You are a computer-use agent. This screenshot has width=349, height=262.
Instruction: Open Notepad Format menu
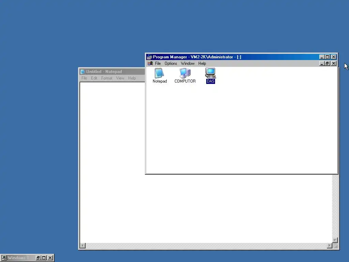coord(107,78)
